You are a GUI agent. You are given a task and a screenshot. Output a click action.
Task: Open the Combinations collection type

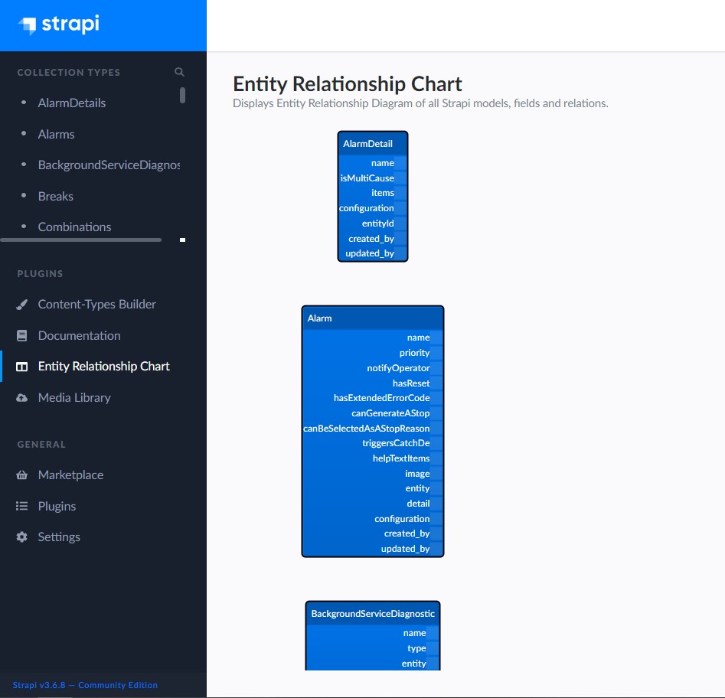74,227
